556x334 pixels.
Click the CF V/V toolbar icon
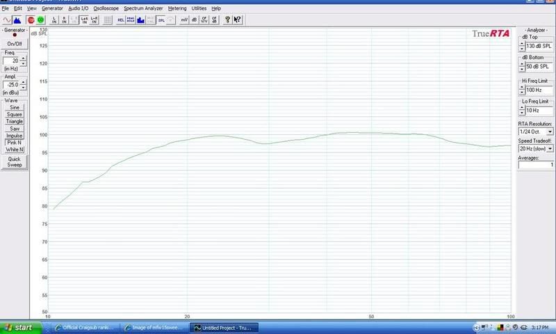click(x=204, y=20)
